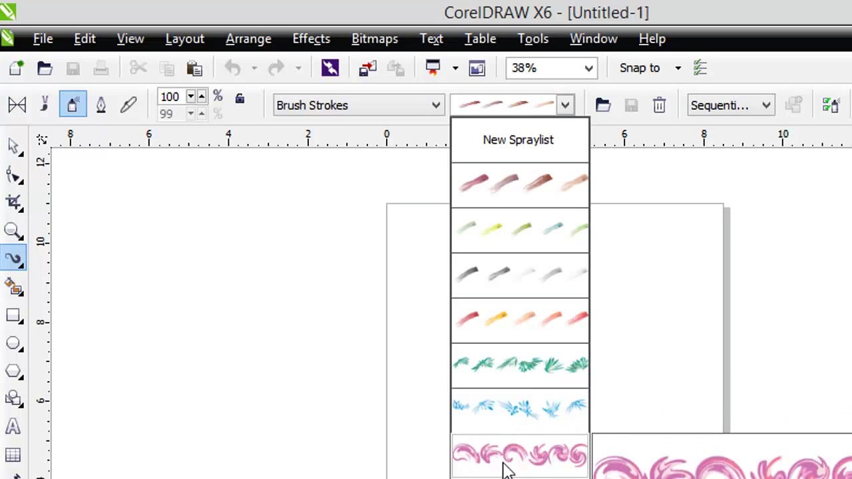Toggle the Sprayer mode button
The image size is (852, 479).
click(73, 105)
